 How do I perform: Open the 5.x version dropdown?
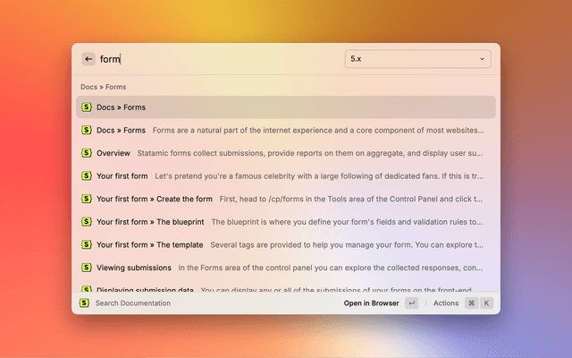[x=417, y=59]
